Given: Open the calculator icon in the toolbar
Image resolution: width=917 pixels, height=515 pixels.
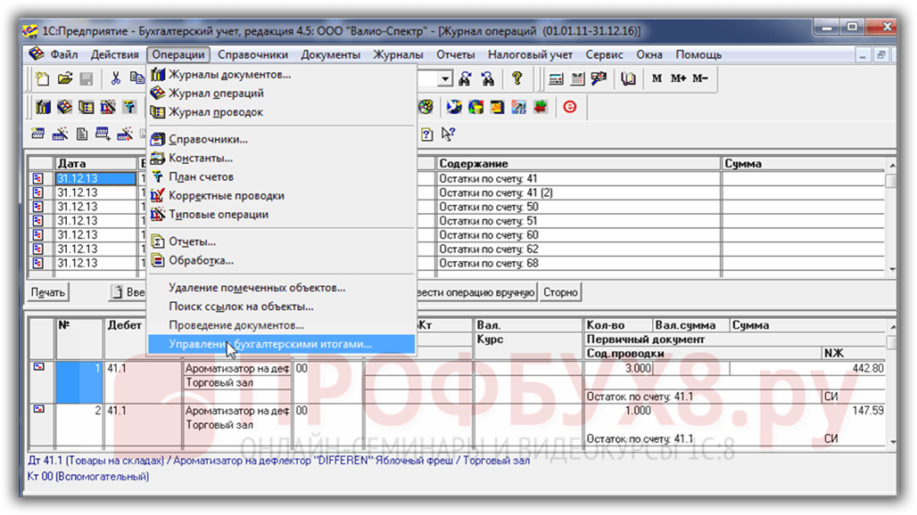Looking at the screenshot, I should point(556,78).
